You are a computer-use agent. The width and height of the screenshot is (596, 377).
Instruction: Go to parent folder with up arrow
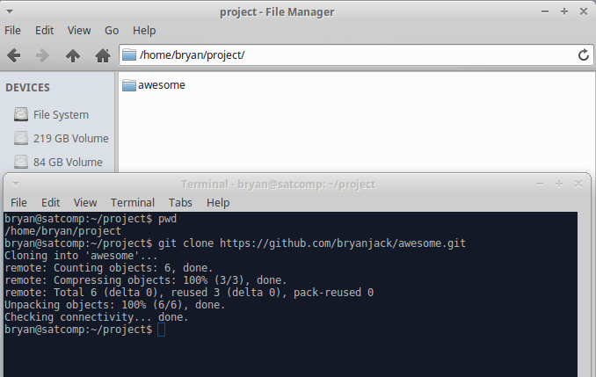(73, 55)
